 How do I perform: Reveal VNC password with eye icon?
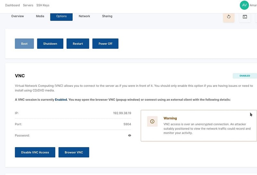coord(129,136)
